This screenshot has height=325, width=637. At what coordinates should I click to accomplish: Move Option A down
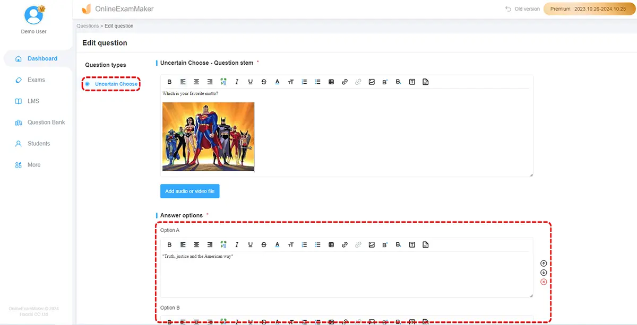click(x=544, y=273)
